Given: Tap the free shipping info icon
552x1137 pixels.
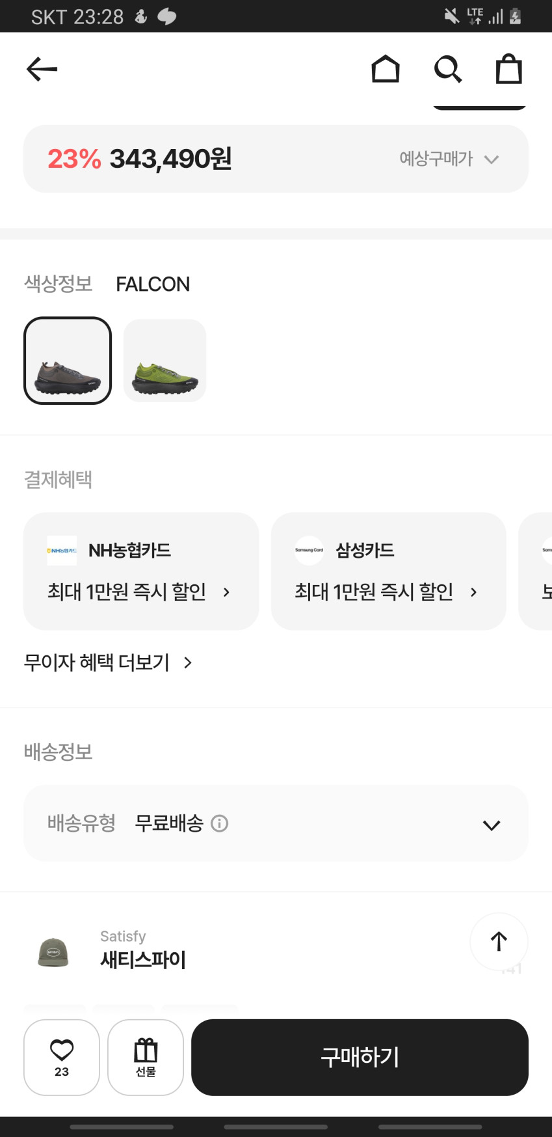Looking at the screenshot, I should click(x=220, y=823).
